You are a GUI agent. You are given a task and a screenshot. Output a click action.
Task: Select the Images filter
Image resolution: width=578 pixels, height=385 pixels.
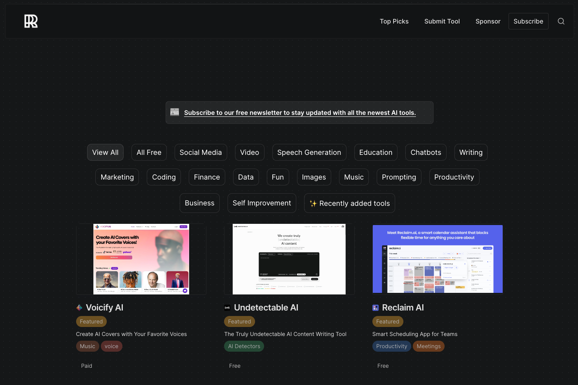(x=314, y=177)
